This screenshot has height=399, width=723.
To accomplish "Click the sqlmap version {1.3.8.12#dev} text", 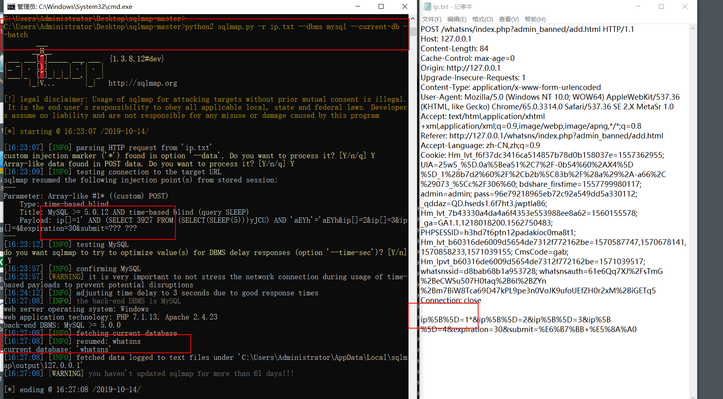I will (137, 59).
